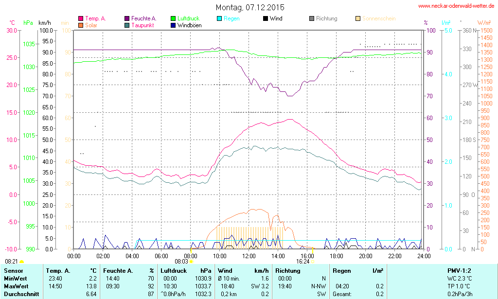498x299 pixels.
Task: Select the purple Feuchte A. legend marker
Action: (127, 18)
